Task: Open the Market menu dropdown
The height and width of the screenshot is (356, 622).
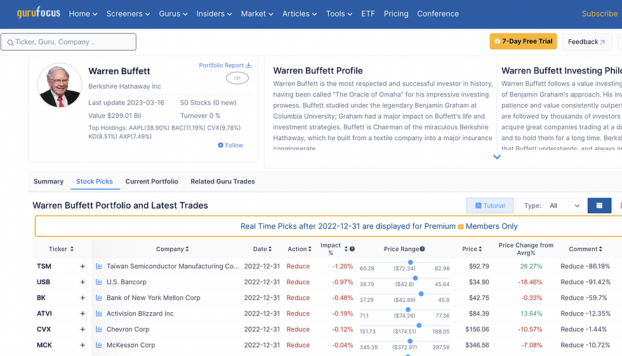Action: point(257,14)
